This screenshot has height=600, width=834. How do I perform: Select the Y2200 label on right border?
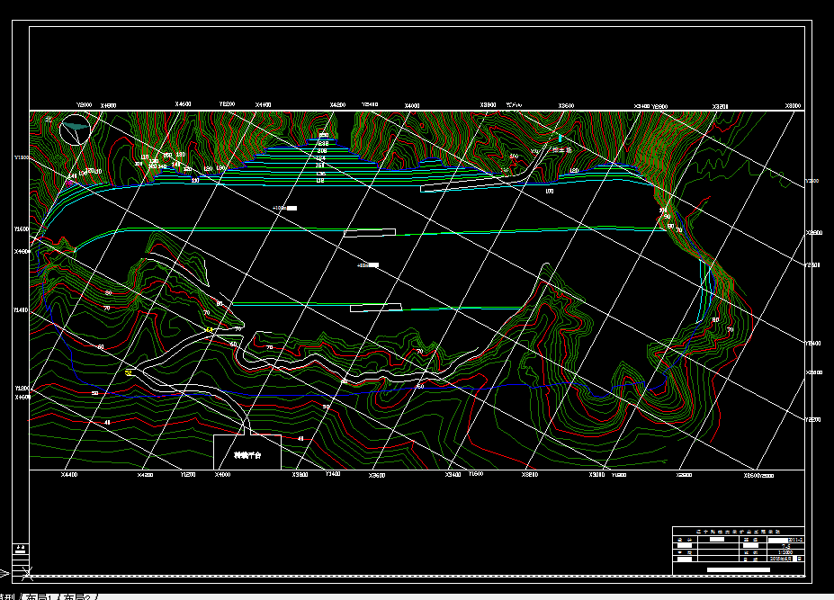(812, 420)
